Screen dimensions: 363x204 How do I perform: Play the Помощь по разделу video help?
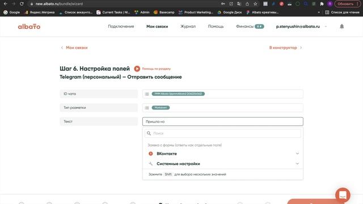coord(153,69)
